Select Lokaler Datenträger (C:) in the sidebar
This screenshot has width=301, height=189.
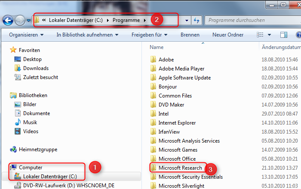click(x=50, y=177)
